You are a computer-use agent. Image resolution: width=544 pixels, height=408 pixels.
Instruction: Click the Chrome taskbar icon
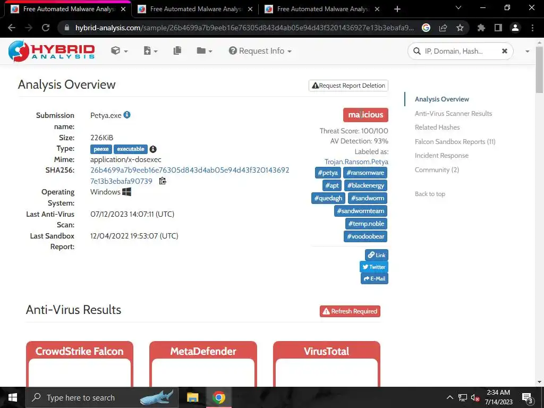point(218,397)
